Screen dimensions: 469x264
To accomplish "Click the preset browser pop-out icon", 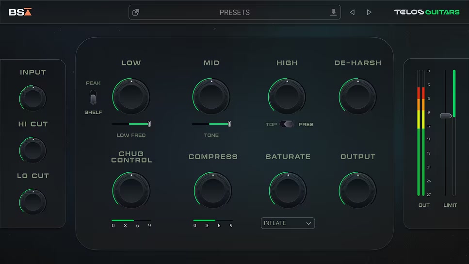I will coord(136,12).
